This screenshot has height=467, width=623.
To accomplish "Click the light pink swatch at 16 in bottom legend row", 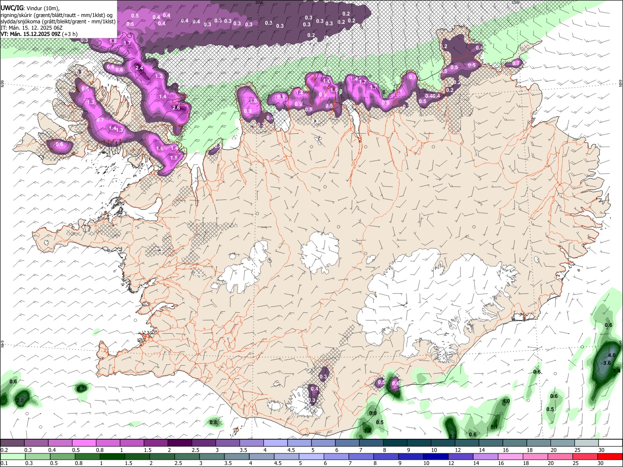I will point(510,456).
